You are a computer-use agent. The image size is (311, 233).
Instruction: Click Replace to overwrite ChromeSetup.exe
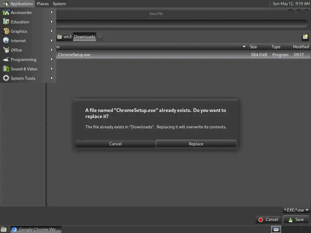pyautogui.click(x=196, y=144)
